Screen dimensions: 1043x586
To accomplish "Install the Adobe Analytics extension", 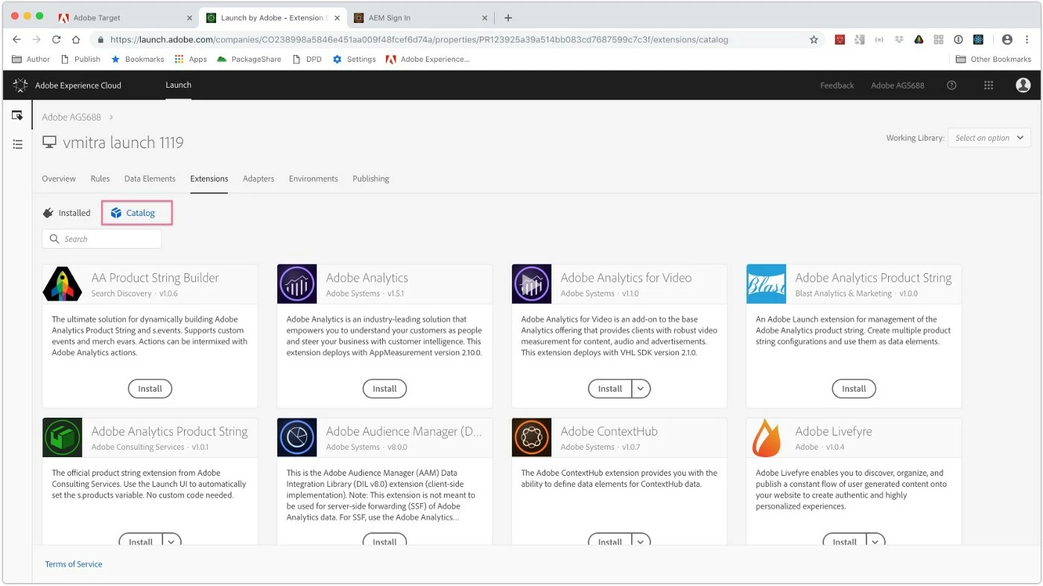I will click(x=384, y=389).
